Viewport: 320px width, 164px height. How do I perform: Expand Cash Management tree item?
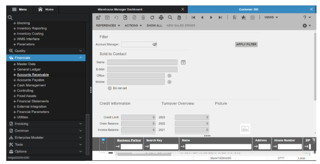[15, 85]
